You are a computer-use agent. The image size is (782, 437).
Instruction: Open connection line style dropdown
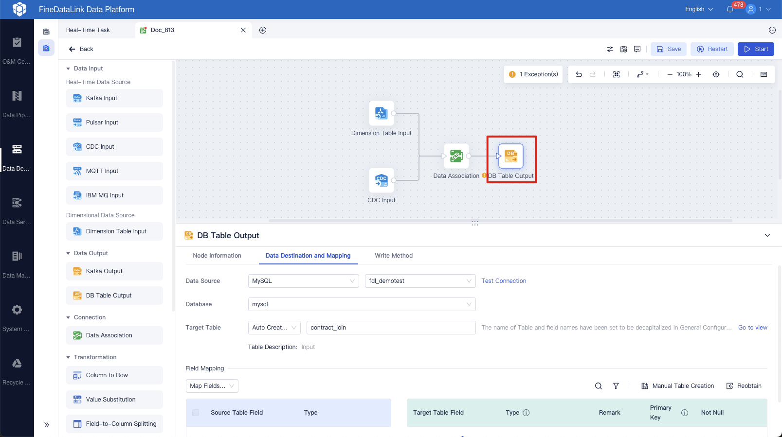click(642, 74)
